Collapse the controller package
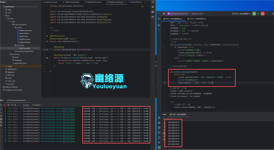 13,45
